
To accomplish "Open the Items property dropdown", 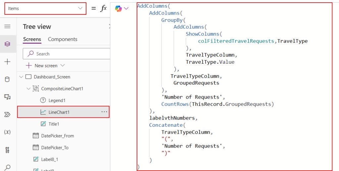I will (45, 8).
